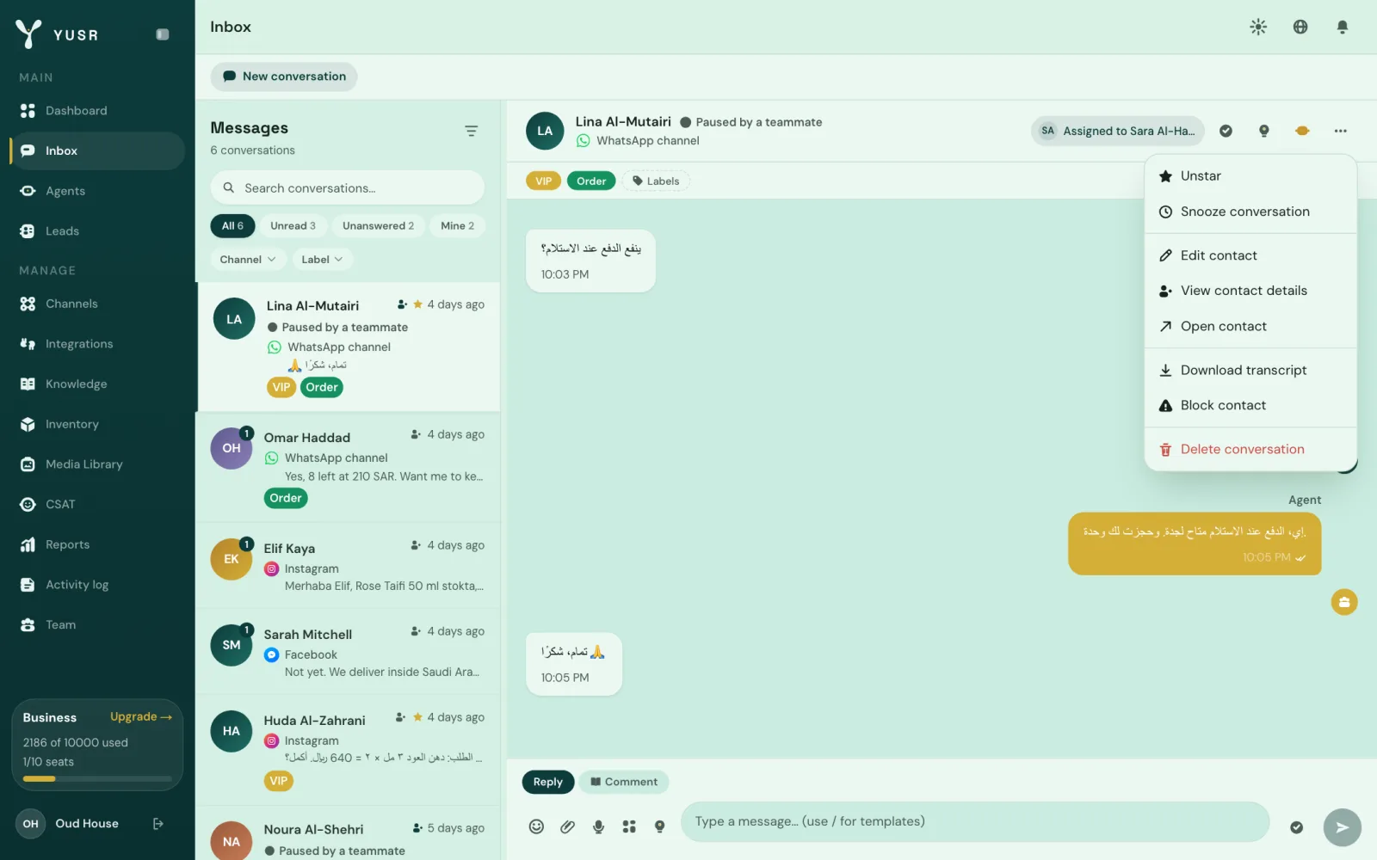Viewport: 1377px width, 860px height.
Task: Switch to Reply mode
Action: click(547, 782)
